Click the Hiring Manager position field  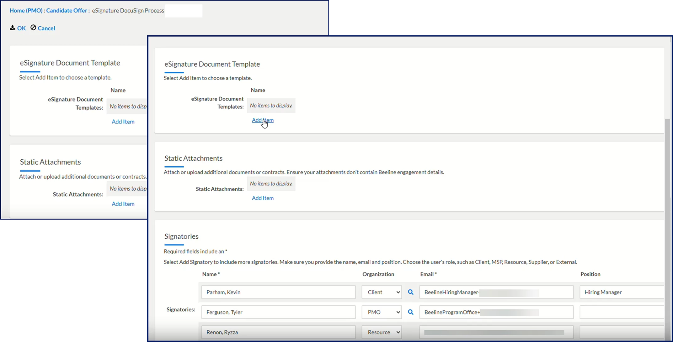[x=621, y=292]
